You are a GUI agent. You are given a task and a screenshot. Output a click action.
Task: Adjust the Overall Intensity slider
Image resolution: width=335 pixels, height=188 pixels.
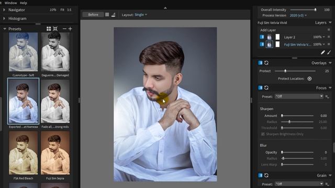pos(315,10)
